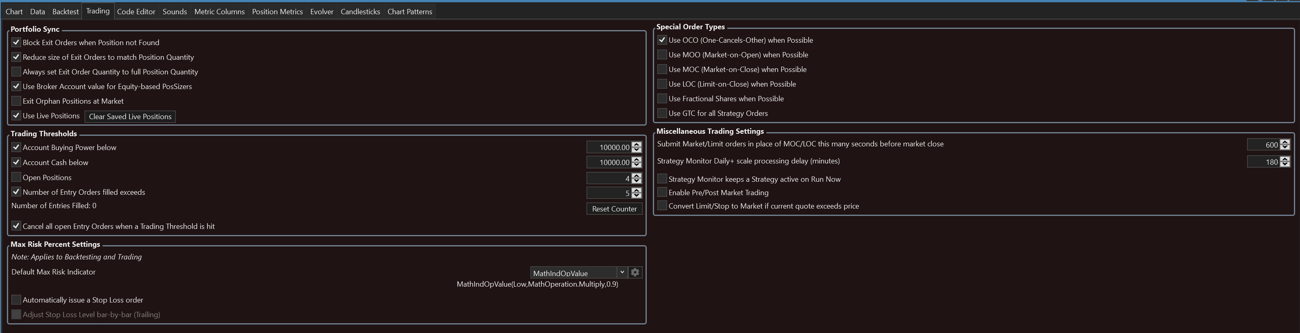The width and height of the screenshot is (1300, 333).
Task: Switch to the Chart tab
Action: 14,12
